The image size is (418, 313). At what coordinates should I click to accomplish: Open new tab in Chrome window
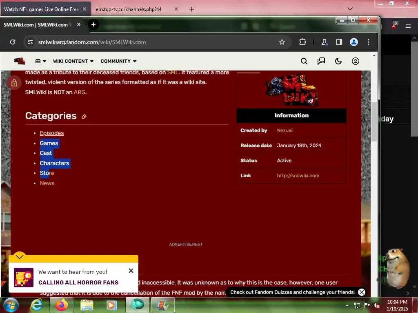[x=93, y=24]
